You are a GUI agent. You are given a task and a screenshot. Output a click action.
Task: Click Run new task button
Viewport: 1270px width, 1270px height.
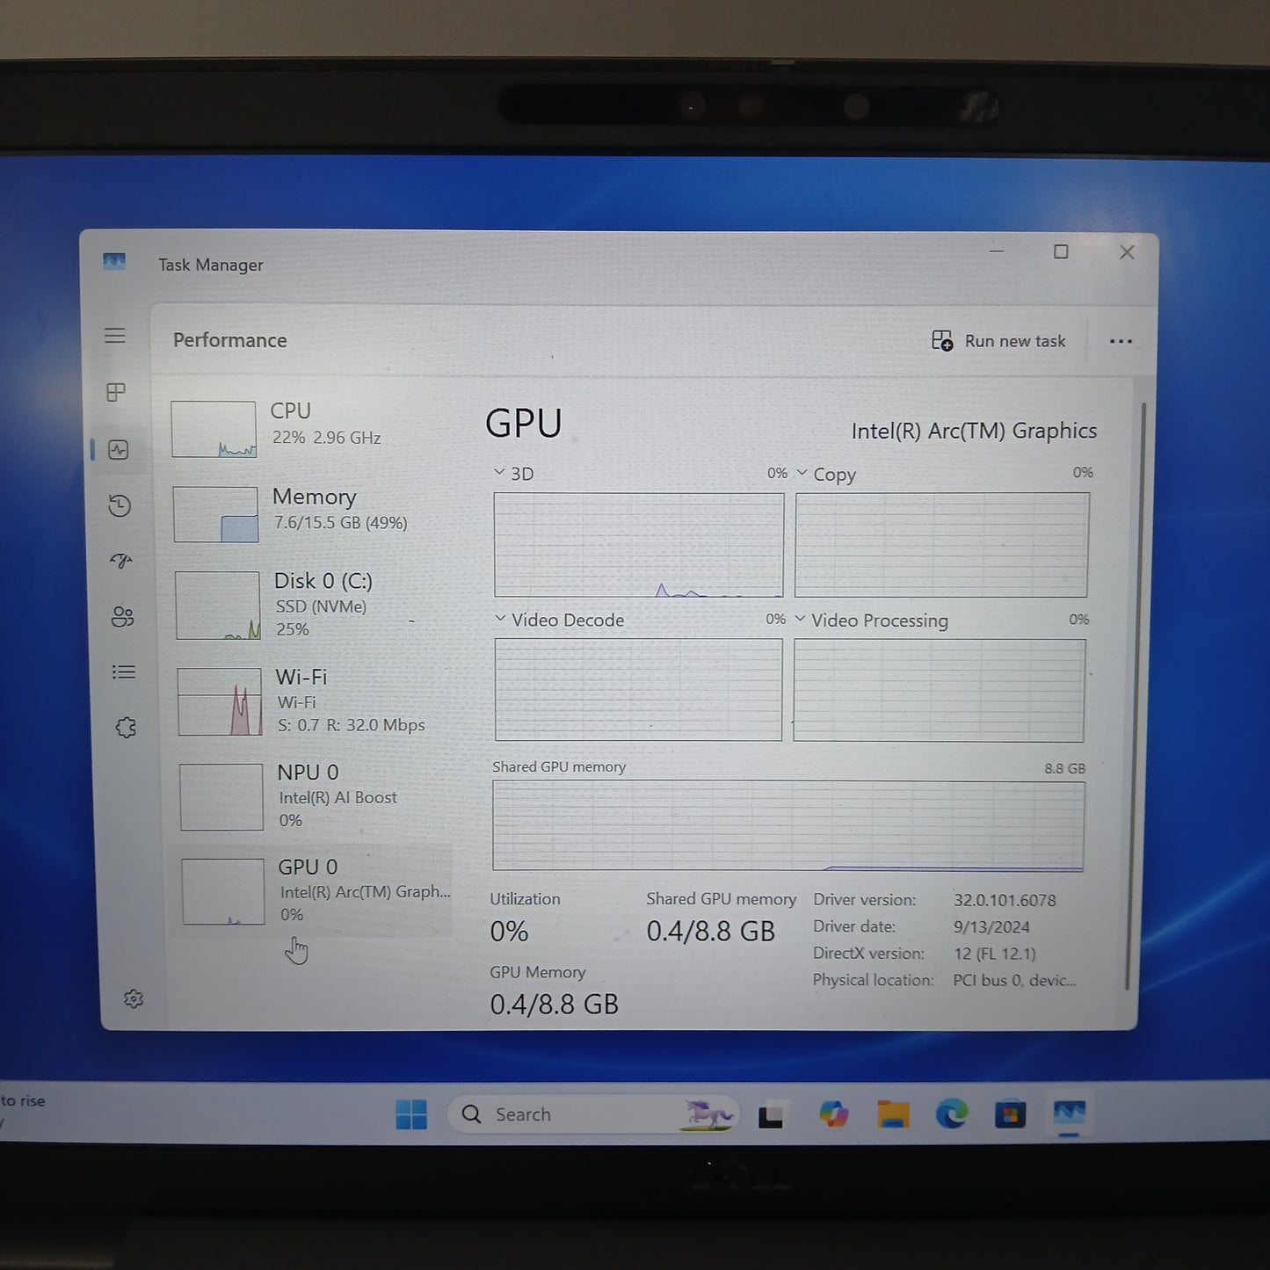click(998, 341)
